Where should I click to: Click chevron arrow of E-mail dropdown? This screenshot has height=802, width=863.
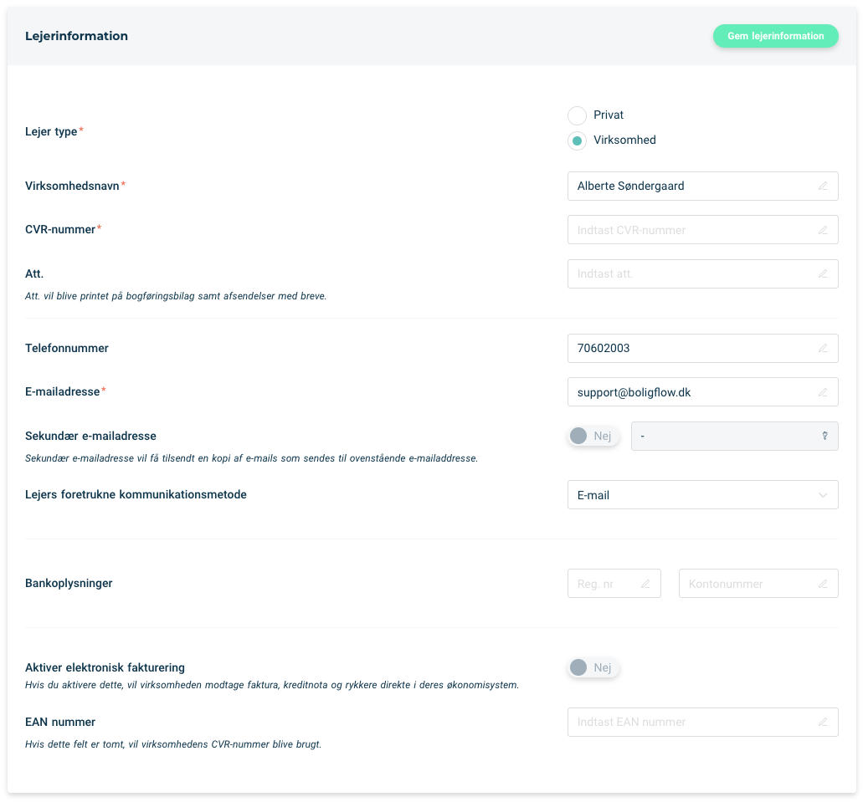822,495
